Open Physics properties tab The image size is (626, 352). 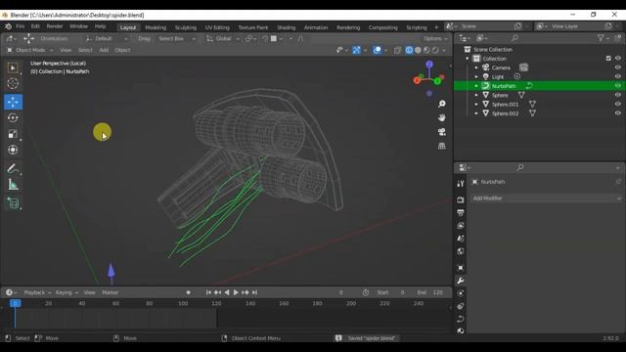[x=461, y=306]
